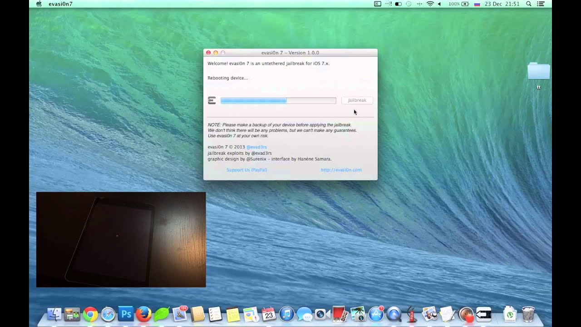Open iPhoto from the Dock
The width and height of the screenshot is (581, 327).
tap(358, 314)
